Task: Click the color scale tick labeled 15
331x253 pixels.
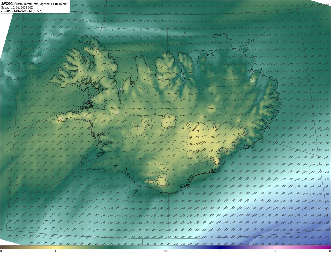Action: [221, 251]
